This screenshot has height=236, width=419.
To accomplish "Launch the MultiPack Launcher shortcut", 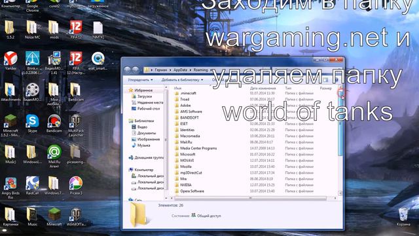I will 76,125.
